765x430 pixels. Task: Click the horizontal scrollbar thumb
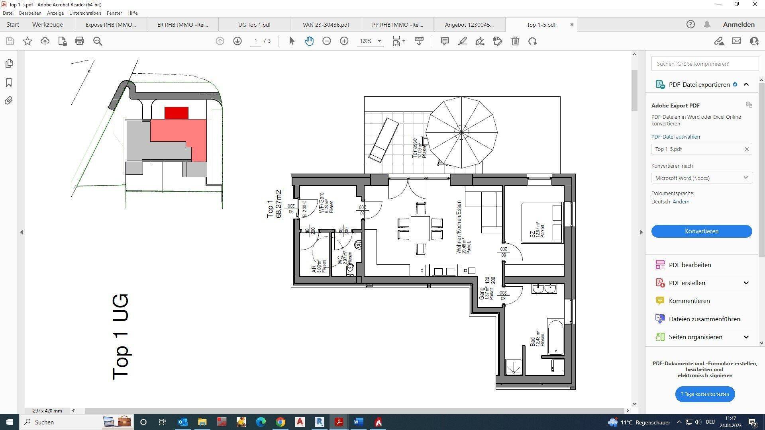(x=354, y=410)
